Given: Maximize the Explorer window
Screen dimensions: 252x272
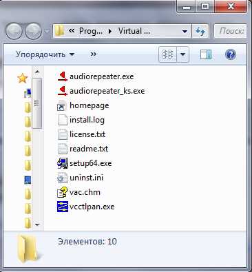Looking at the screenshot, I should coord(205,6).
